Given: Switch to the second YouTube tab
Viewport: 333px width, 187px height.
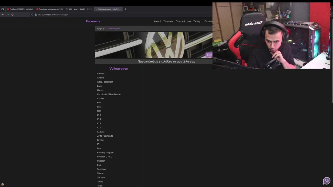Looking at the screenshot, I should 49,9.
